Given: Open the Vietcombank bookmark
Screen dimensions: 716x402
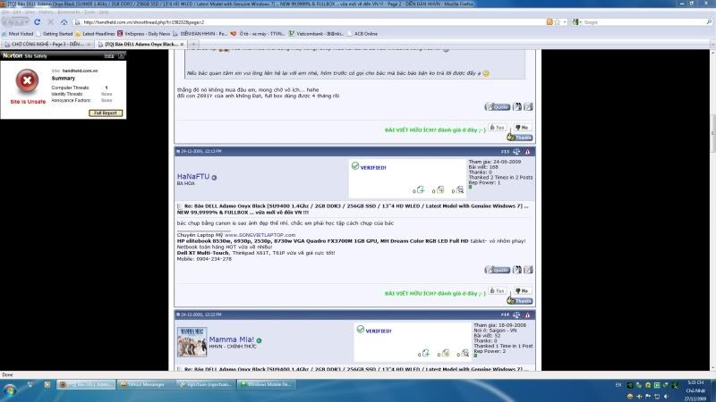Looking at the screenshot, I should point(316,34).
